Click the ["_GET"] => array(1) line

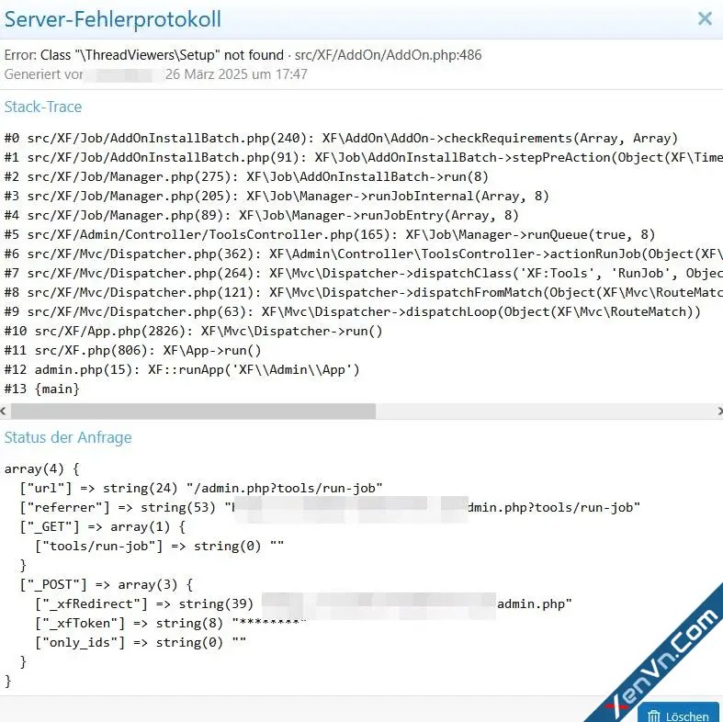102,527
